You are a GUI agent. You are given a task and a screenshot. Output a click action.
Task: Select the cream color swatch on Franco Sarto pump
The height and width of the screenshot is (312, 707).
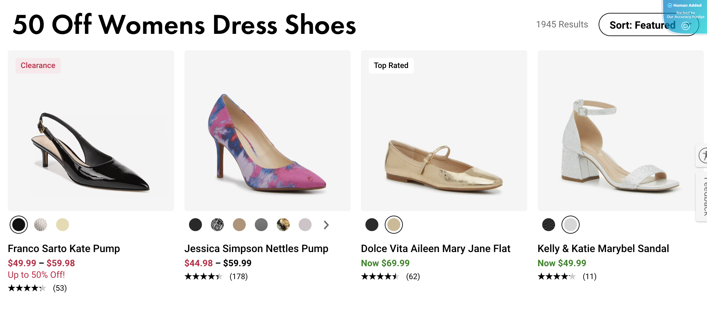tap(63, 224)
